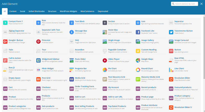Add a Row element via its plus icon
This screenshot has width=205, height=112.
point(38,23)
